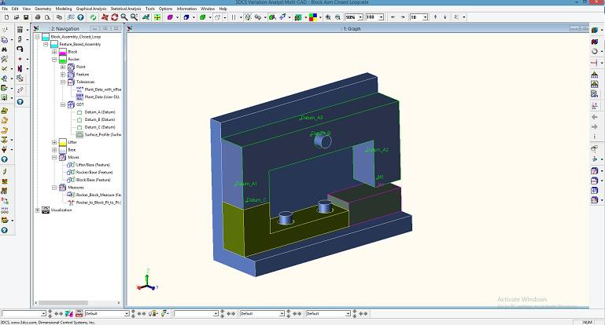Click the blue help question-mark icon in left toolbar

click(20, 101)
